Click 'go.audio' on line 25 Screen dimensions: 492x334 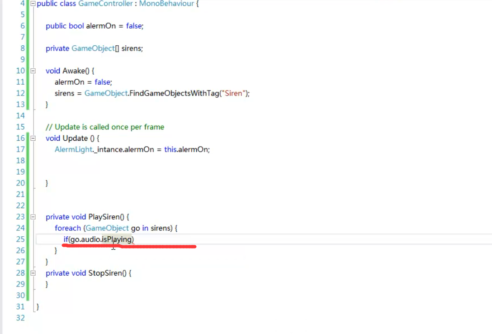pos(85,239)
